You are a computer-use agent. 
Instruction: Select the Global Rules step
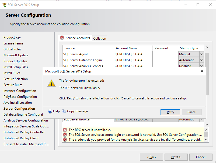click(12, 49)
